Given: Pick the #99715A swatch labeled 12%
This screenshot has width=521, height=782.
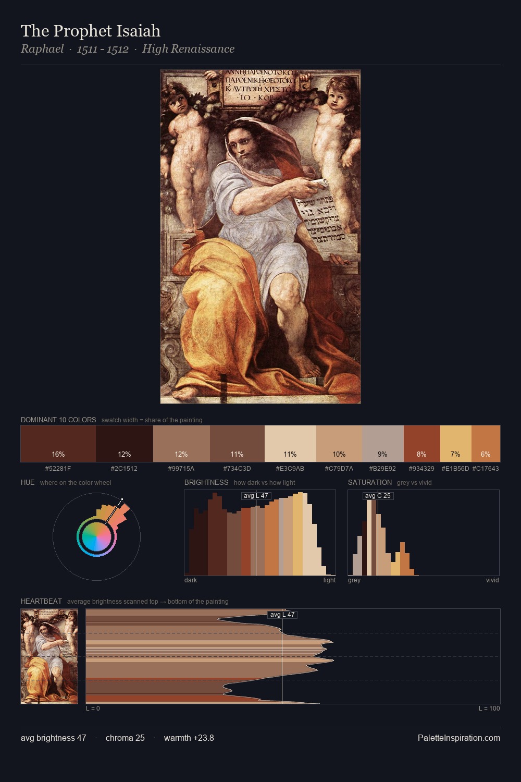Looking at the screenshot, I should pyautogui.click(x=181, y=444).
